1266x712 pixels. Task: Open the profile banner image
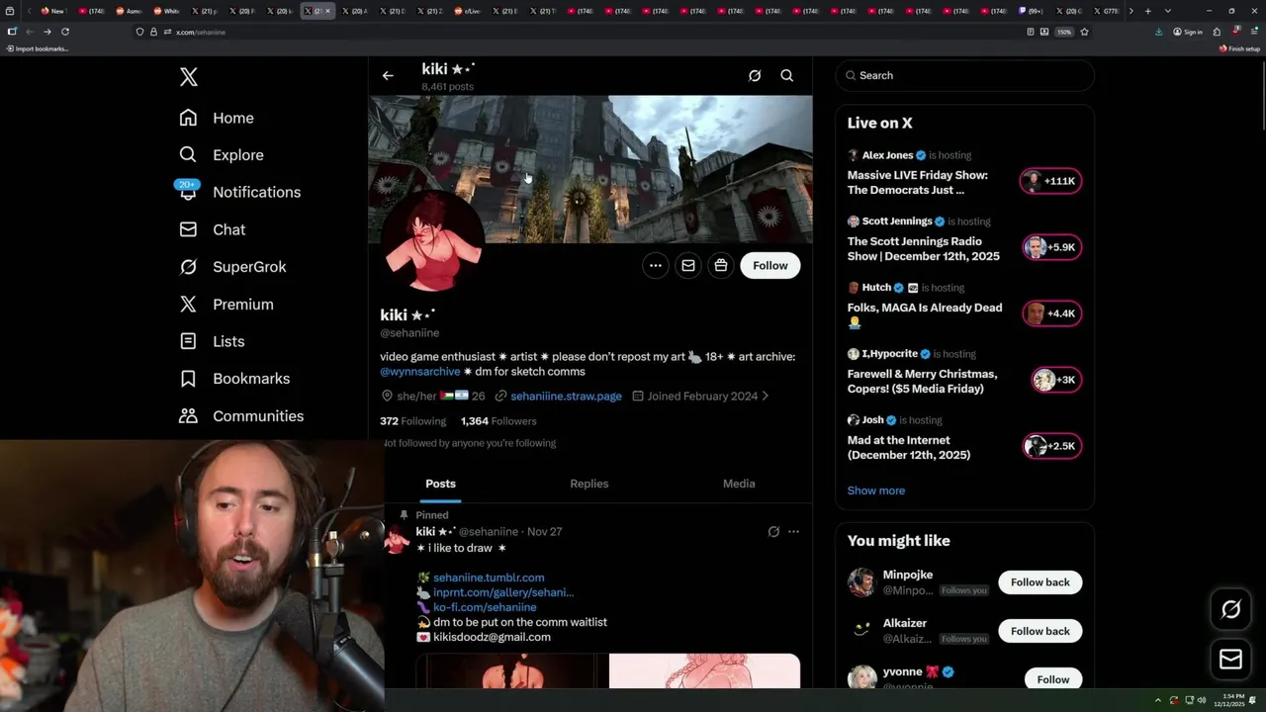590,169
